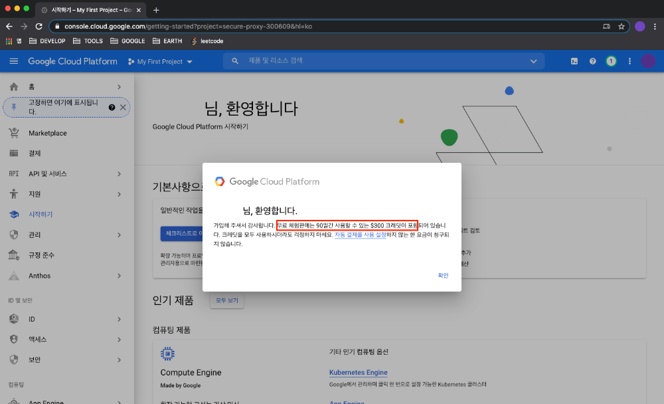The width and height of the screenshot is (664, 404).
Task: Click the 결제 billing card icon
Action: click(x=14, y=153)
